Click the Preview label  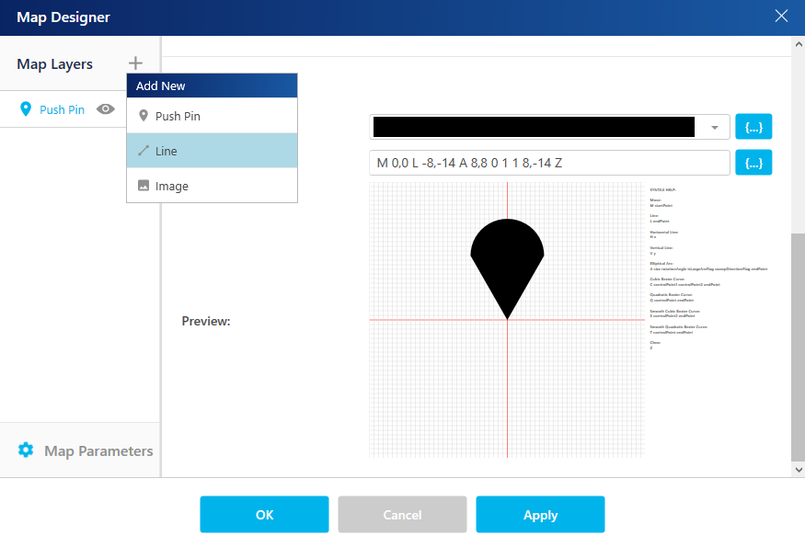pyautogui.click(x=206, y=321)
